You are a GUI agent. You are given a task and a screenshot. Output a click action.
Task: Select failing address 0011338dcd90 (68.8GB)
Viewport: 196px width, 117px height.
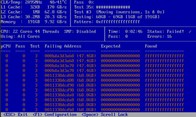point(70,85)
